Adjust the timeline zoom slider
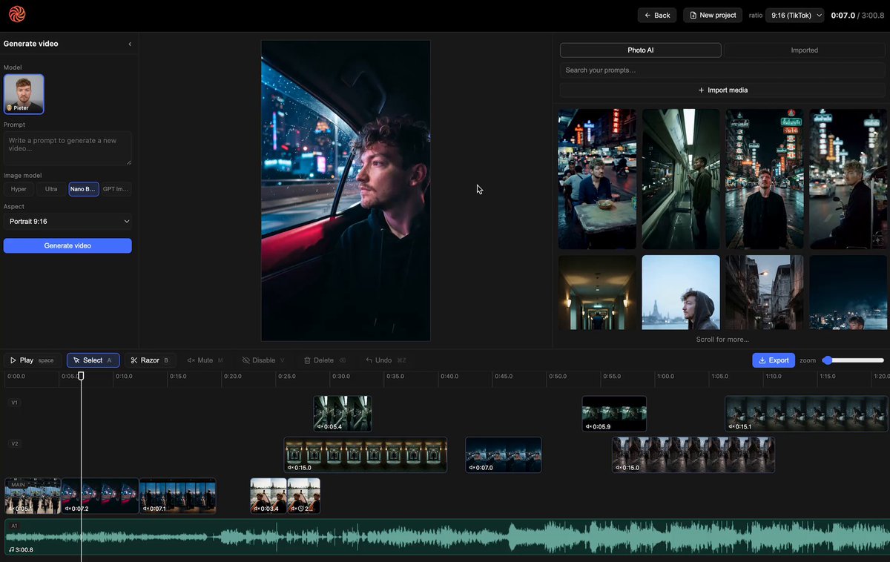Image resolution: width=890 pixels, height=562 pixels. (x=854, y=360)
